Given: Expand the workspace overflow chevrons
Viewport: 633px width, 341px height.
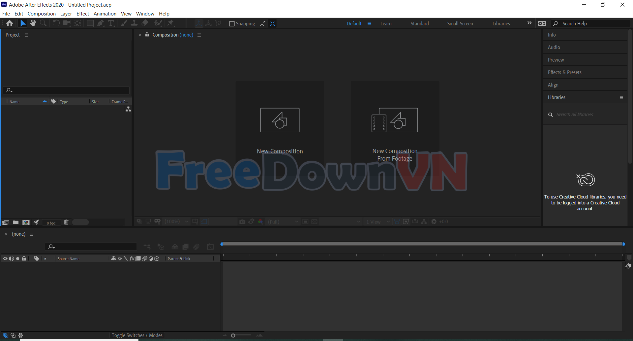Looking at the screenshot, I should (529, 23).
